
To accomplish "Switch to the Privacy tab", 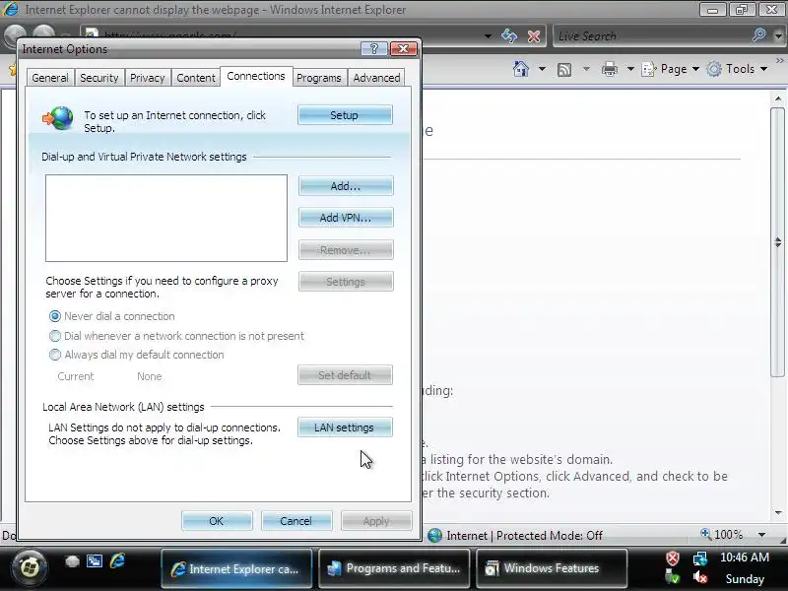I will [147, 78].
